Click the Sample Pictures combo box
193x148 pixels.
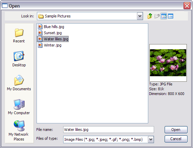tap(90, 16)
